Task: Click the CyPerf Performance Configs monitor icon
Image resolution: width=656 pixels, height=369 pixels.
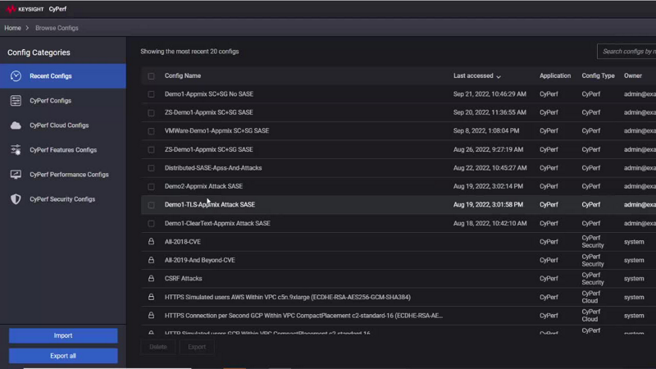Action: coord(16,175)
